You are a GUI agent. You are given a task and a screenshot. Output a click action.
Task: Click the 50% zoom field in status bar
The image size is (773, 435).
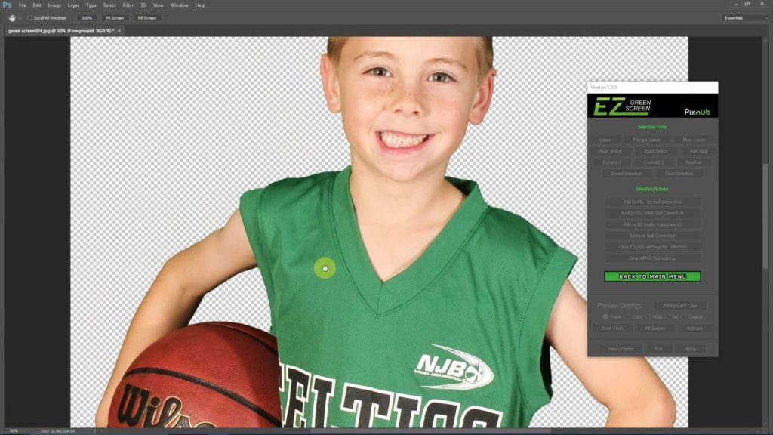[14, 431]
